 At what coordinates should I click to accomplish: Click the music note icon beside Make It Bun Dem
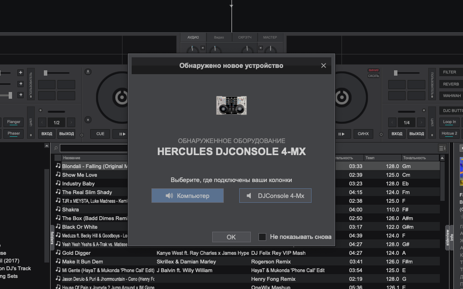pos(58,261)
